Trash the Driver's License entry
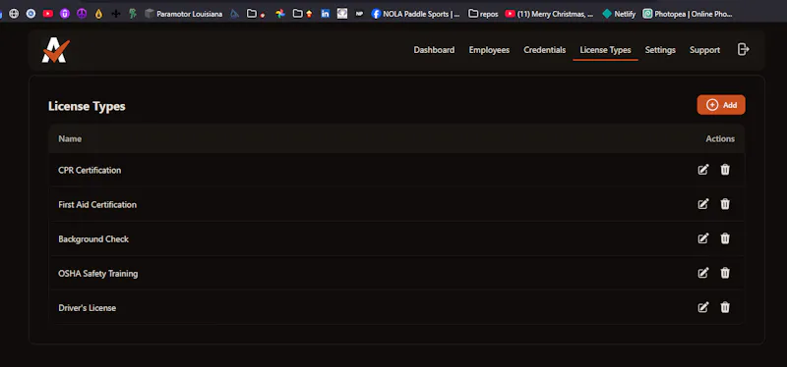 725,307
